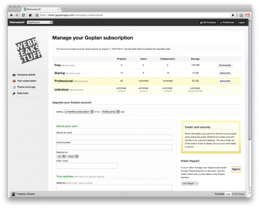Click Subscribe on the Professional plan row

pos(225,81)
